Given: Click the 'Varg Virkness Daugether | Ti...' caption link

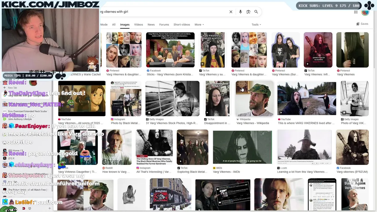Looking at the screenshot, I should 77,172.
